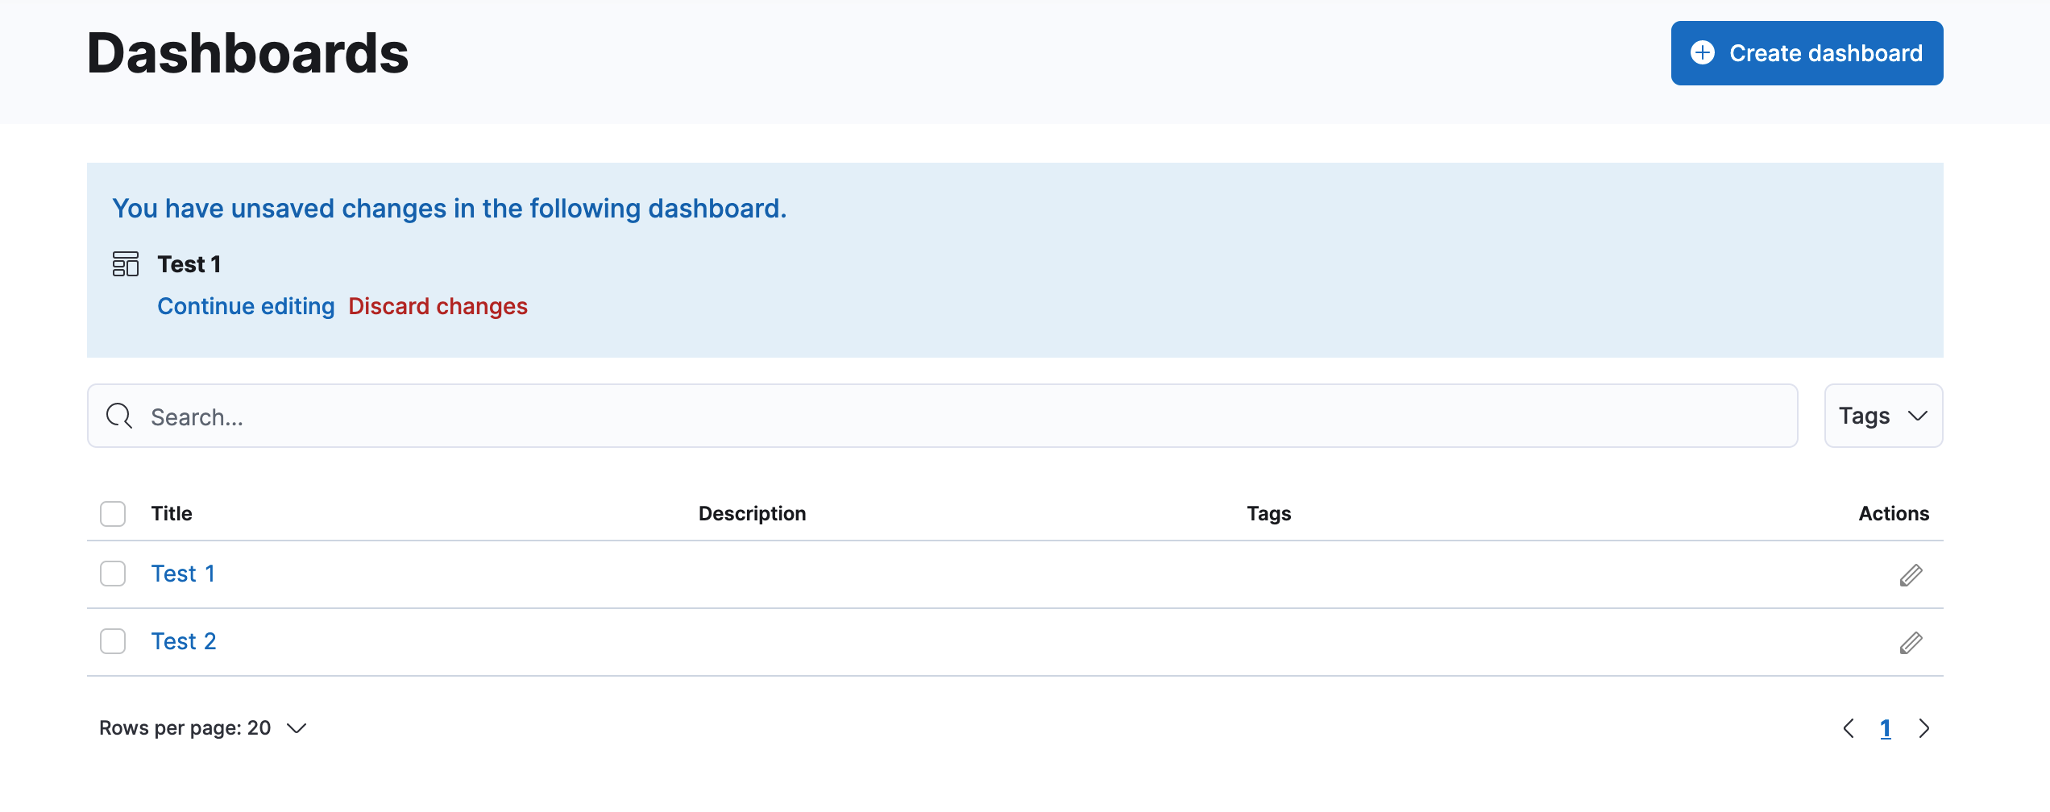Discard changes for Test 1 dashboard
Viewport: 2050px width, 812px height.
click(x=438, y=306)
